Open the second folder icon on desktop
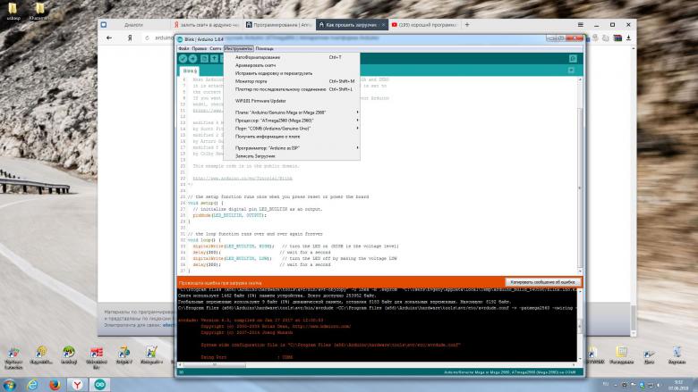The image size is (698, 392). [x=38, y=12]
